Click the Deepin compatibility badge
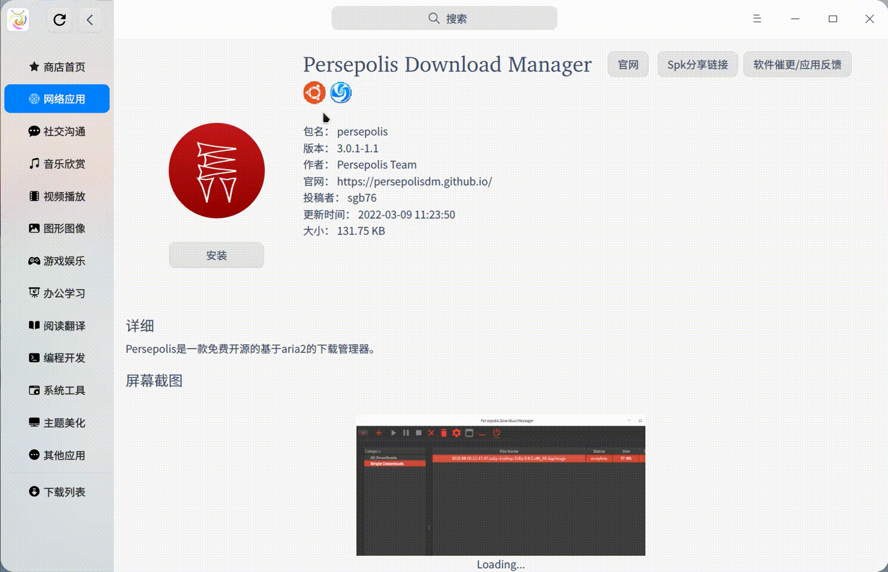 point(341,92)
